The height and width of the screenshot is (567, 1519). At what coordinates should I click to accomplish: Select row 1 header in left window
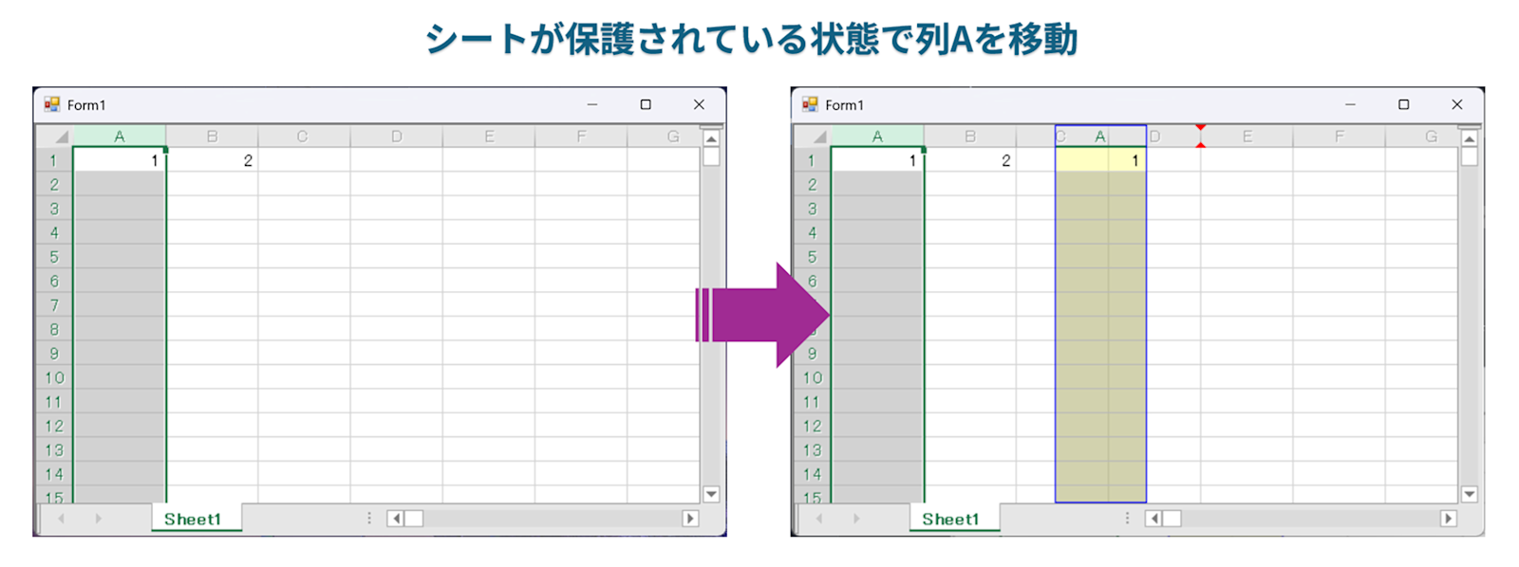(55, 160)
